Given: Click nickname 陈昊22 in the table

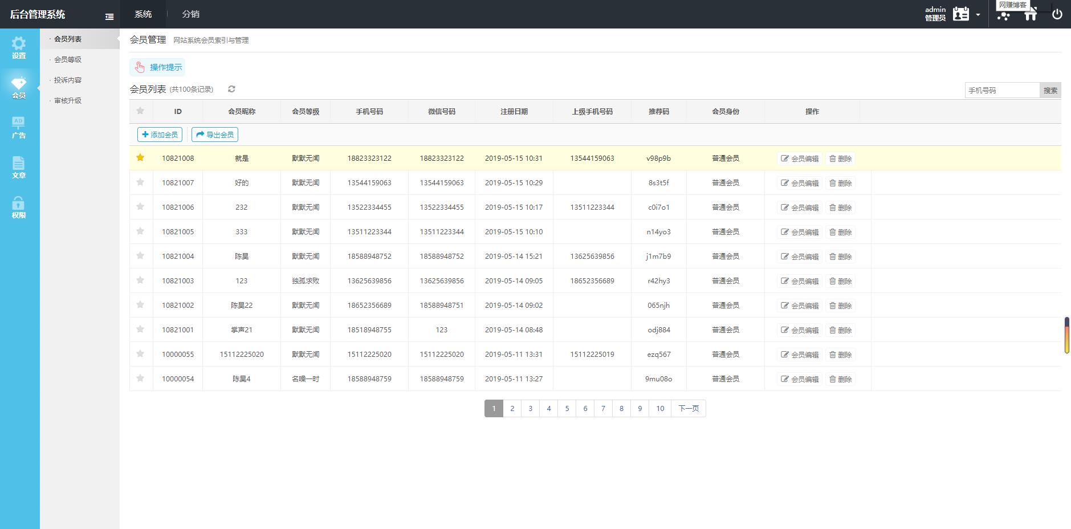Looking at the screenshot, I should tap(242, 305).
